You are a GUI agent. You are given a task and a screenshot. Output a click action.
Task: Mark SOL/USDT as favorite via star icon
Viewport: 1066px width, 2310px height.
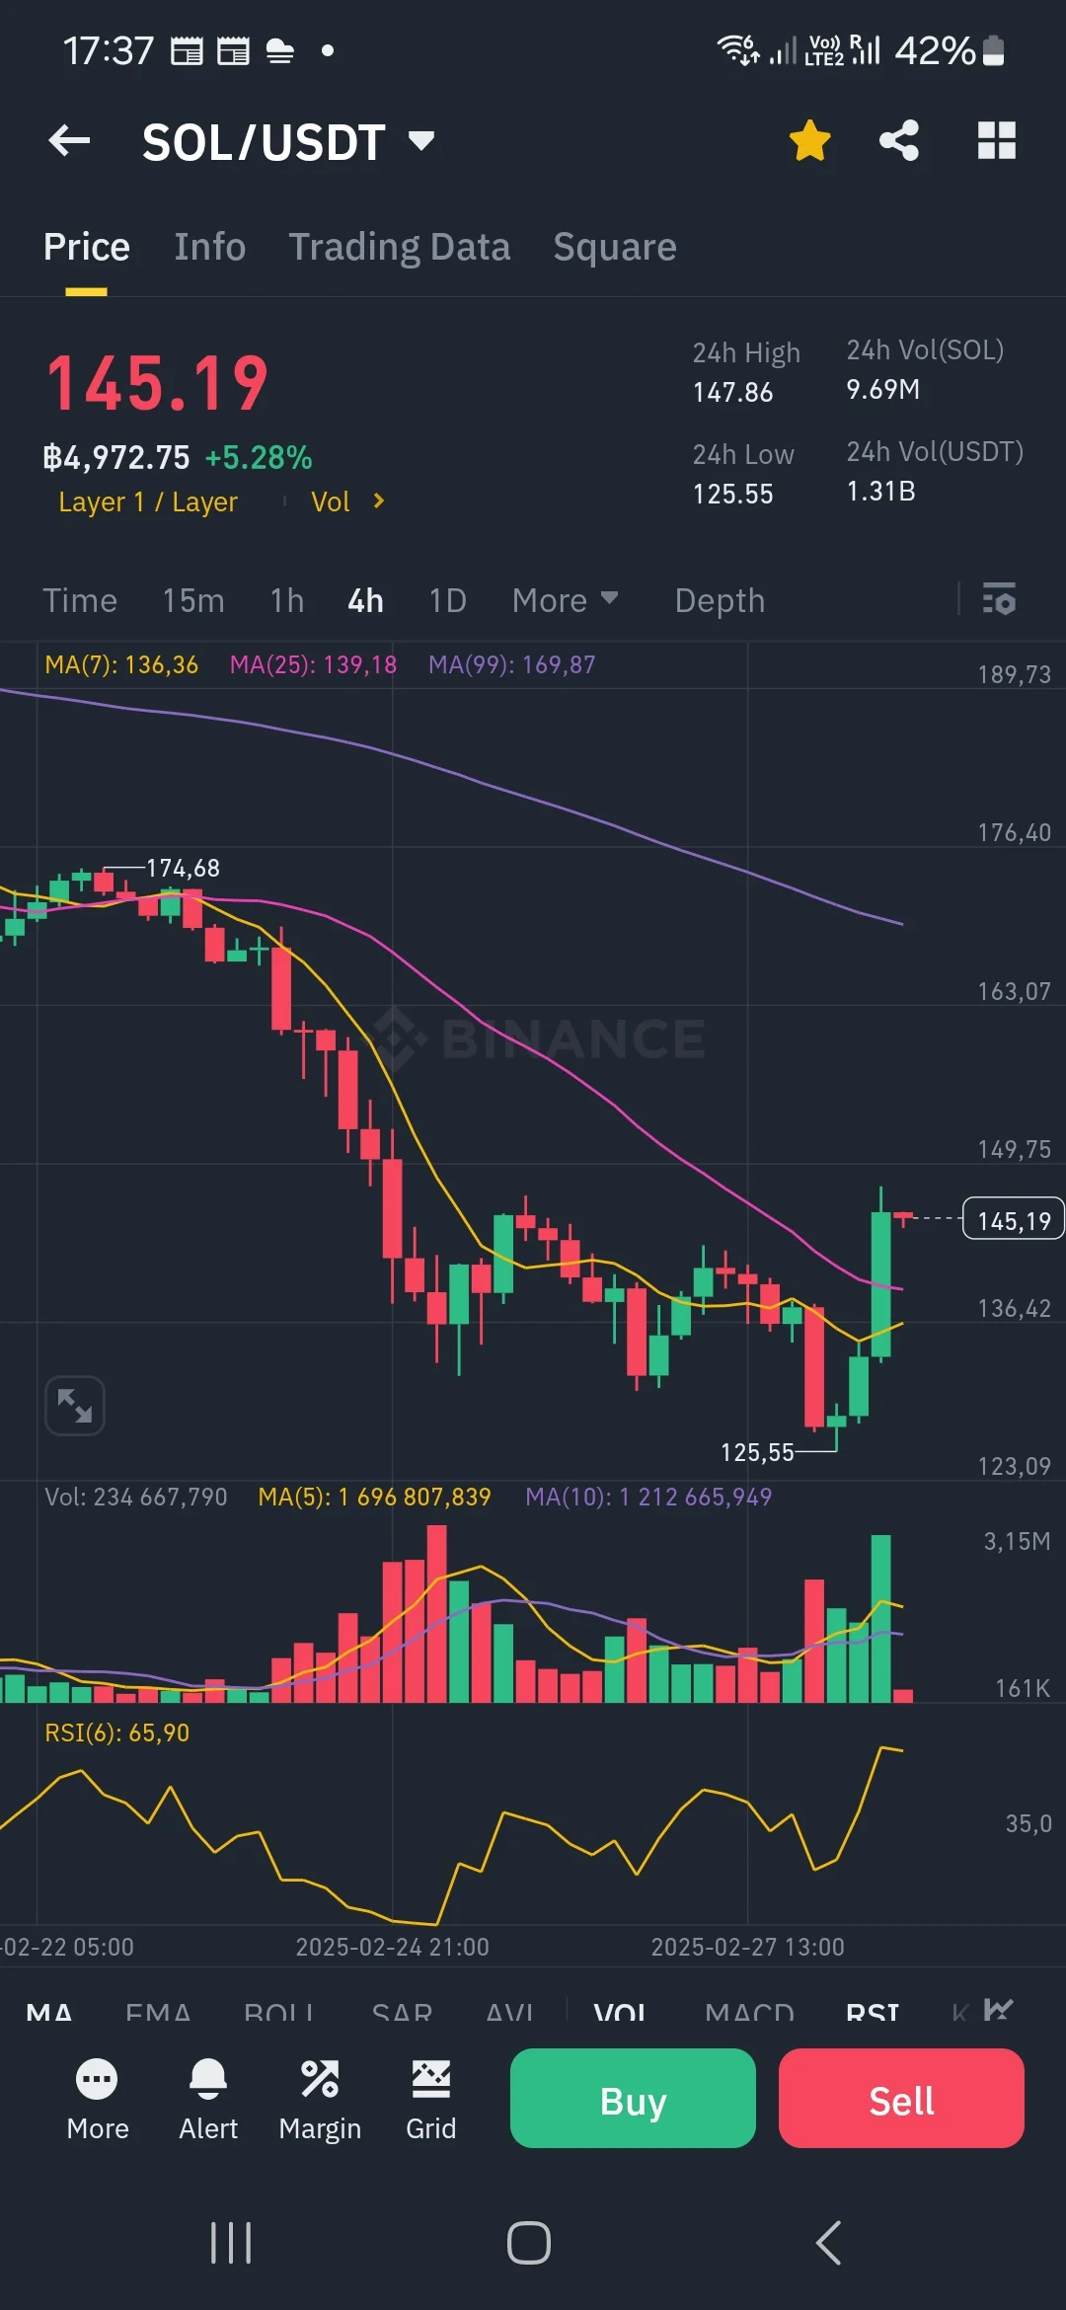coord(809,140)
